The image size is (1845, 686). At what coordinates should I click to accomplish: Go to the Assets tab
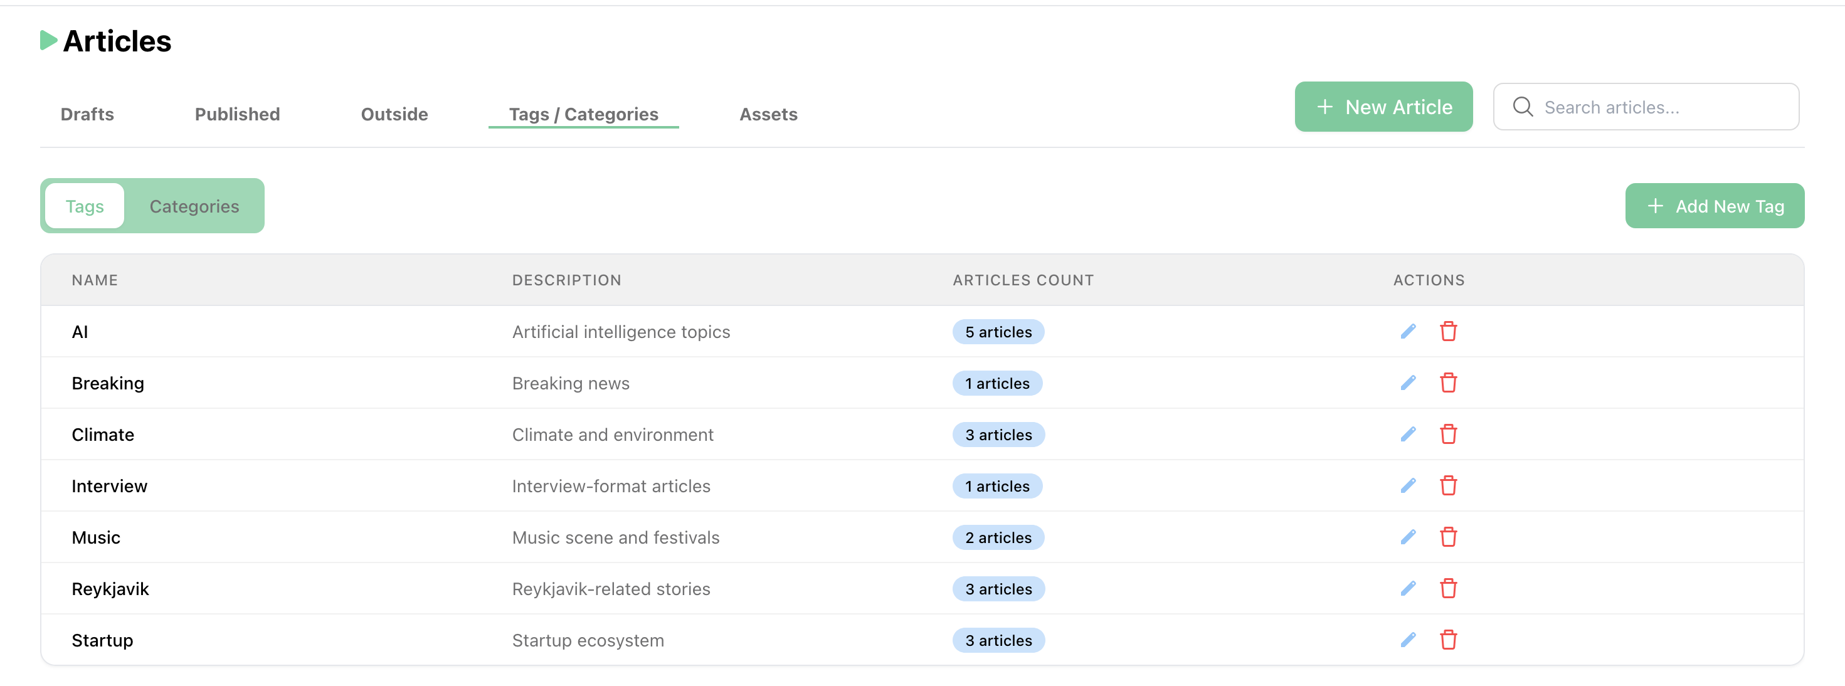(x=768, y=115)
